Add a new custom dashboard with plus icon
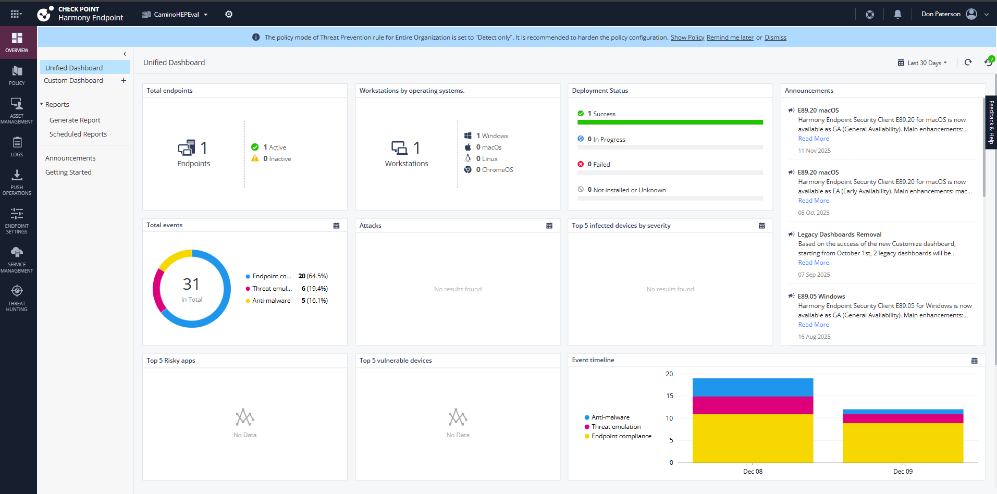 click(x=124, y=81)
